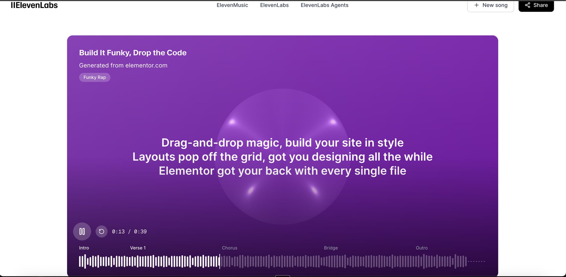Restart the song with the replay icon
Screen dimensions: 566x277
click(101, 231)
